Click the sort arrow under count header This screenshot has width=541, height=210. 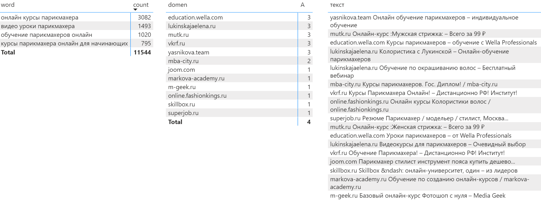click(135, 10)
